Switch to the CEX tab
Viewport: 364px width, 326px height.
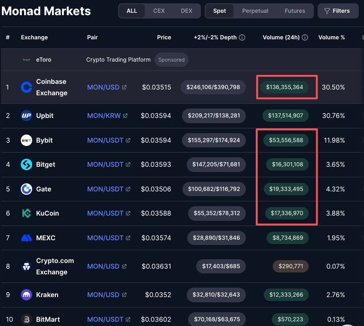click(x=159, y=11)
